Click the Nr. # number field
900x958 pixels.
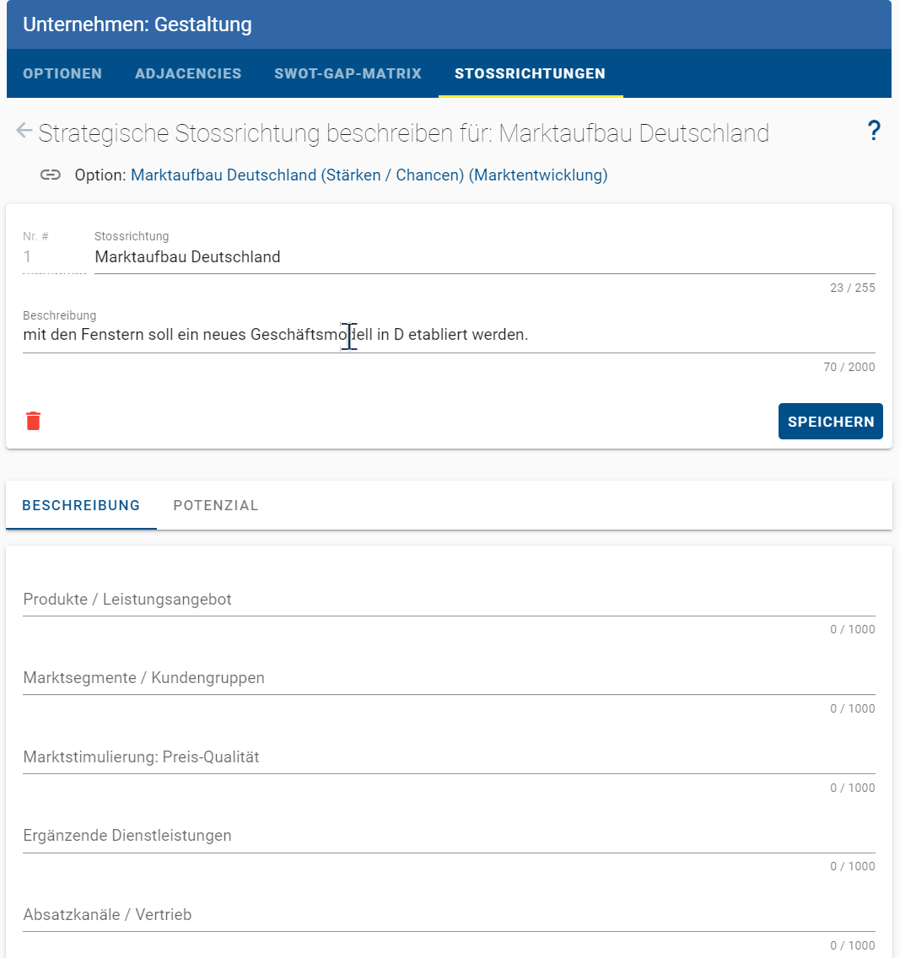(54, 257)
